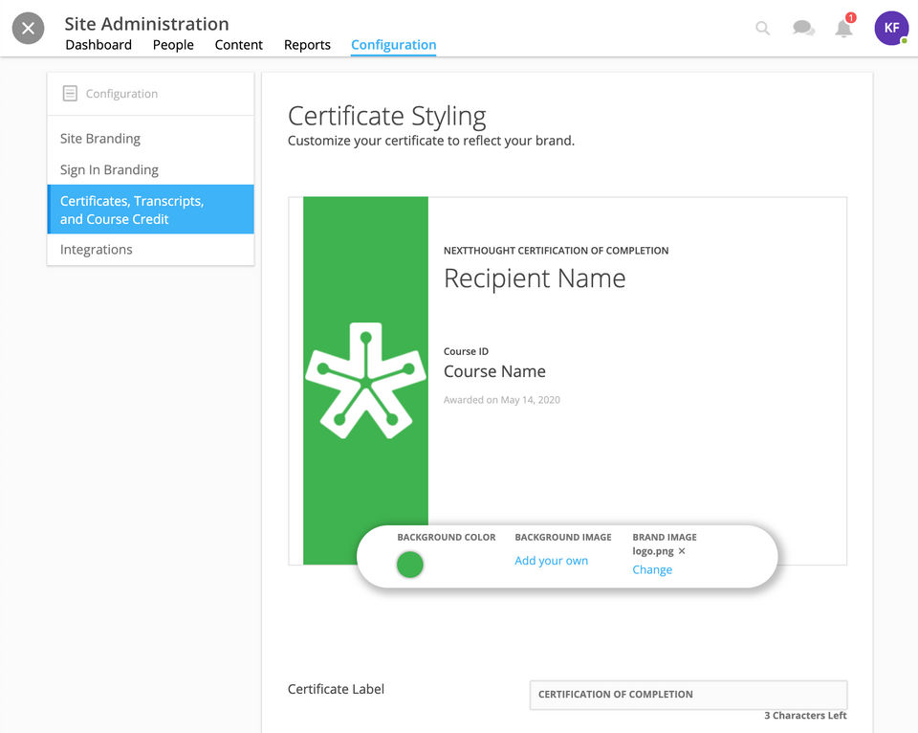Switch to the Dashboard tab

coord(98,45)
